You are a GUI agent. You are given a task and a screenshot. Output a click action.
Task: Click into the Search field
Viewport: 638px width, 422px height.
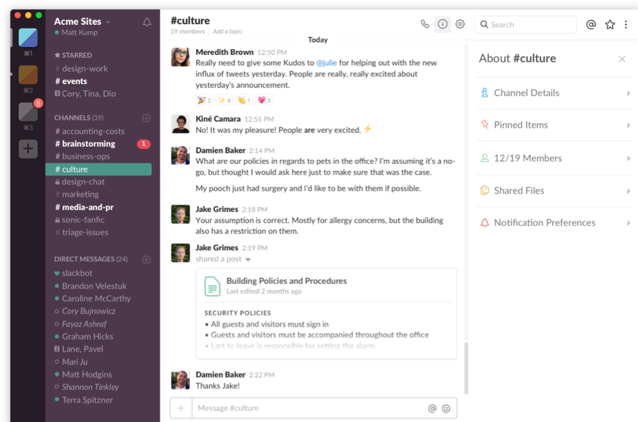pos(526,24)
